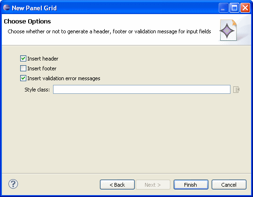Enable the Insert footer checkbox

pyautogui.click(x=23, y=68)
